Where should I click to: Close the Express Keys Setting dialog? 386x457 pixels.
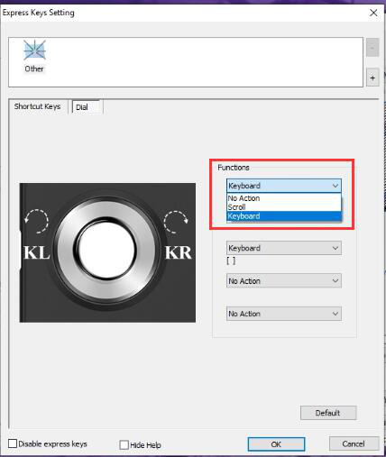click(373, 13)
